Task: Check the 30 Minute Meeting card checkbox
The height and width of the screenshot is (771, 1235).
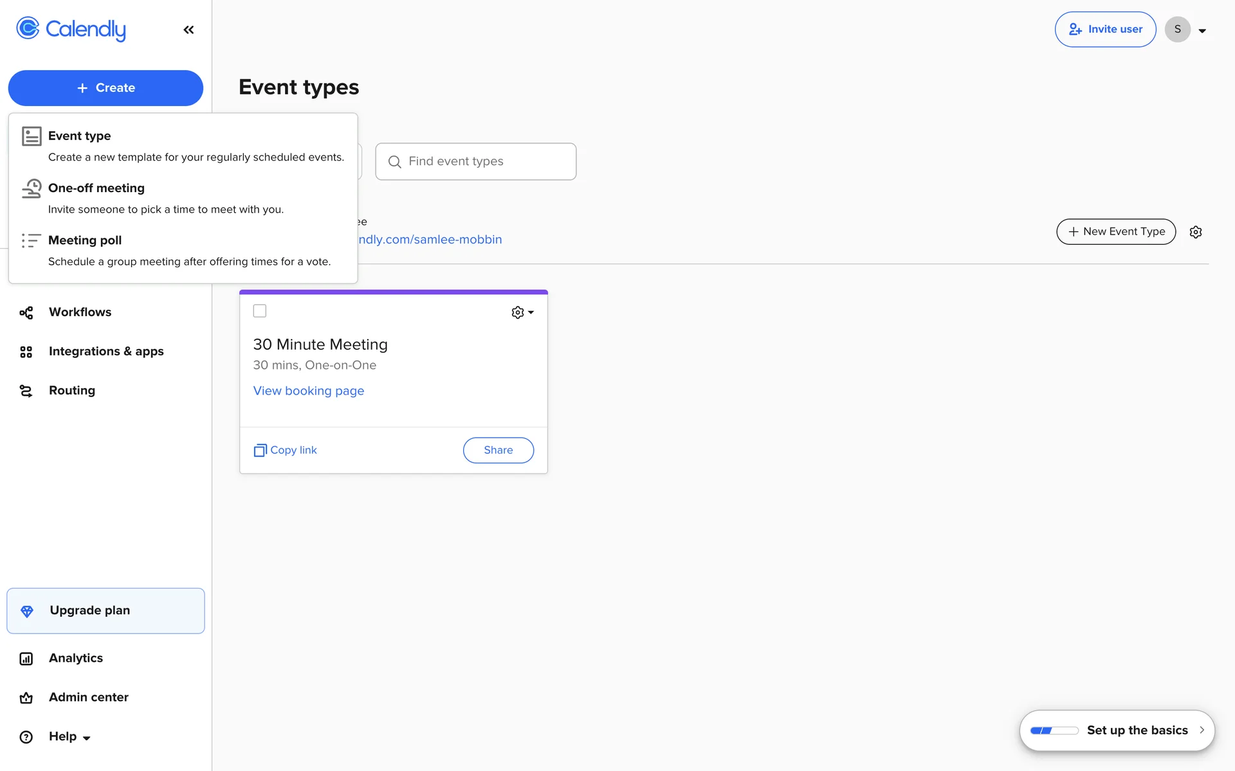Action: pos(260,311)
